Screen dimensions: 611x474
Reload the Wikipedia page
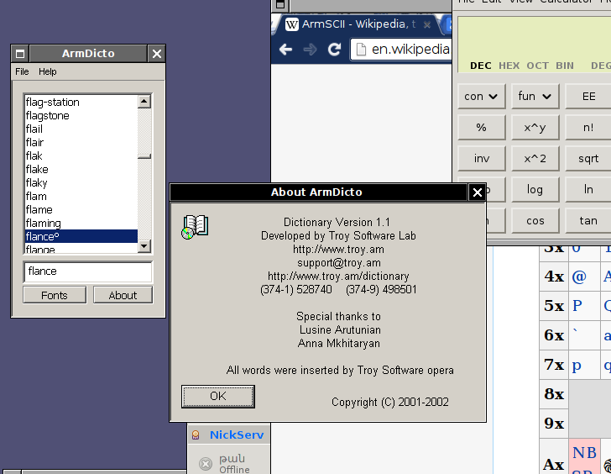click(x=334, y=50)
